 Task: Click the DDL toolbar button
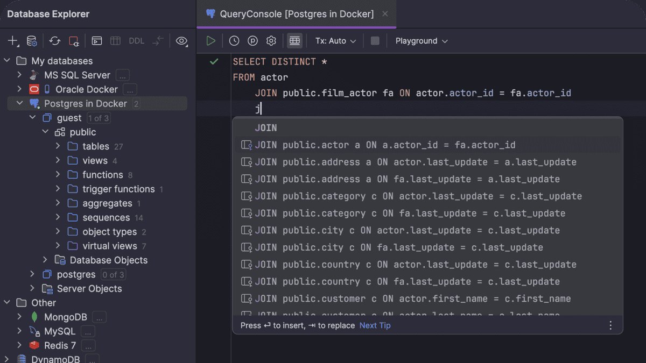tap(137, 41)
